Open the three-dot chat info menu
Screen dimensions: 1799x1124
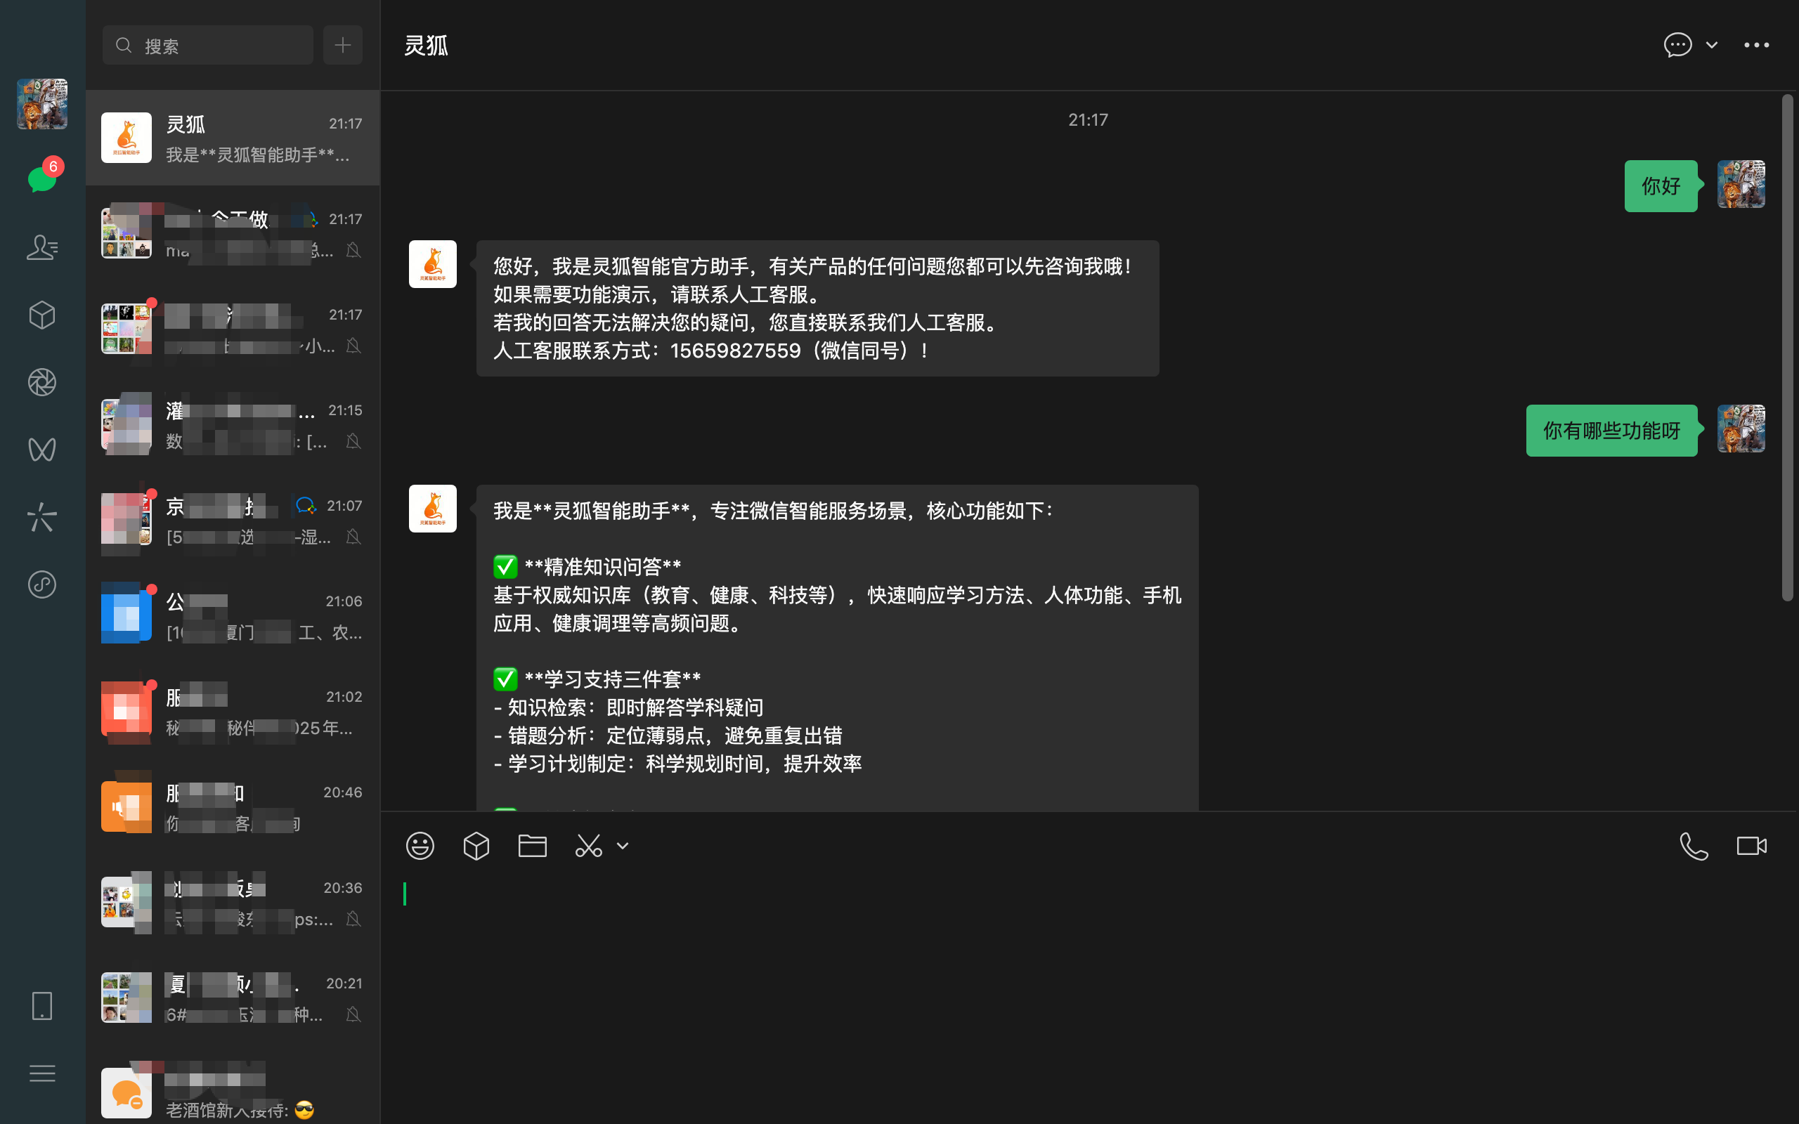(x=1756, y=46)
